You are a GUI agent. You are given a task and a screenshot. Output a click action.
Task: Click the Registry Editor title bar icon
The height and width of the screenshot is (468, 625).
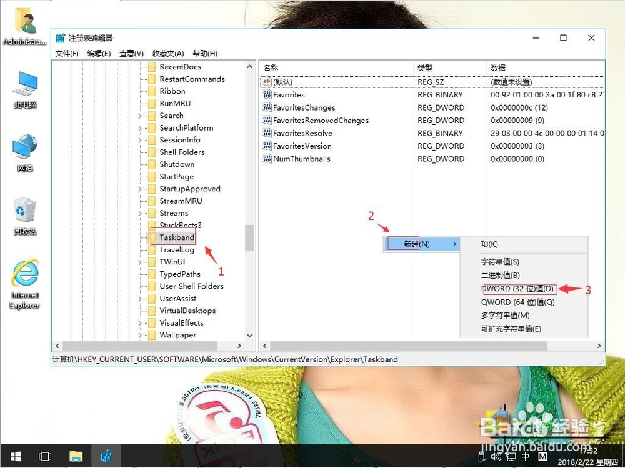(x=61, y=38)
